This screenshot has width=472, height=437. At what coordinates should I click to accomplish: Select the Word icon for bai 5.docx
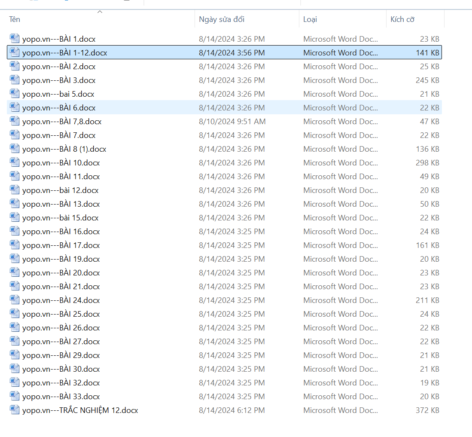(15, 94)
